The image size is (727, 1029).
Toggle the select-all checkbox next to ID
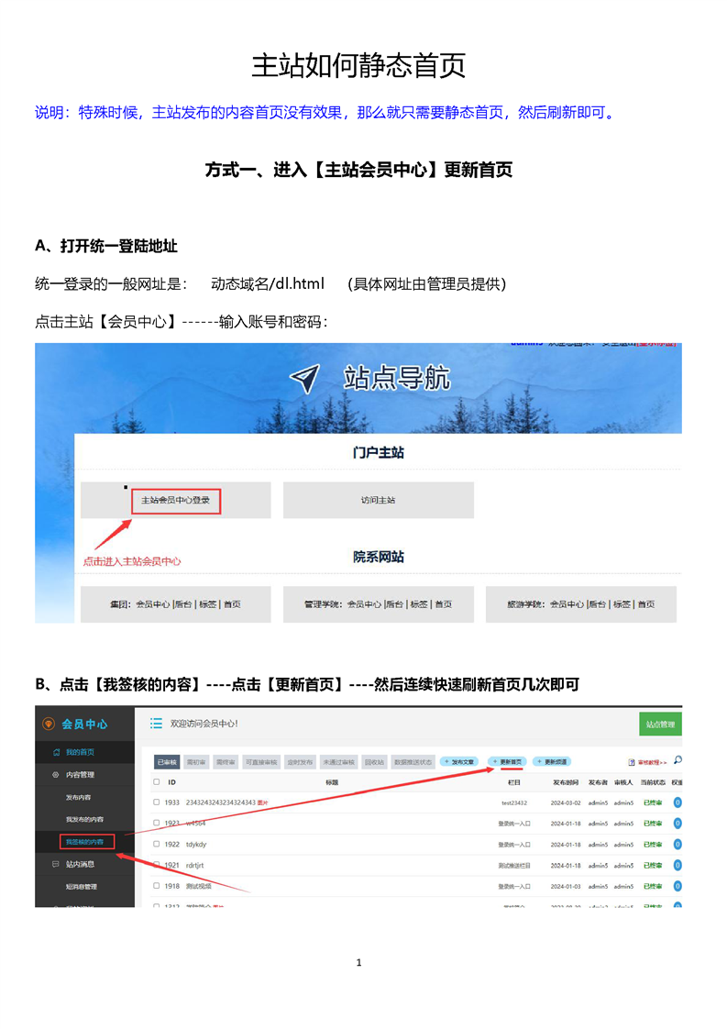157,782
